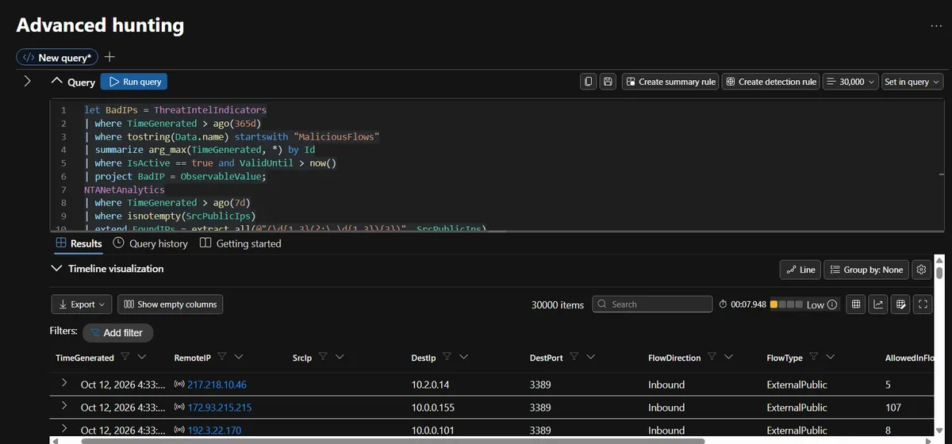Click IP entity icon beside 217.218.10.46
The width and height of the screenshot is (952, 444).
tap(179, 385)
